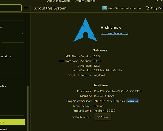Viewport: 163px width, 131px height.
Task: Click the KDE Frameworks version 6.12.0
Action: (97, 61)
